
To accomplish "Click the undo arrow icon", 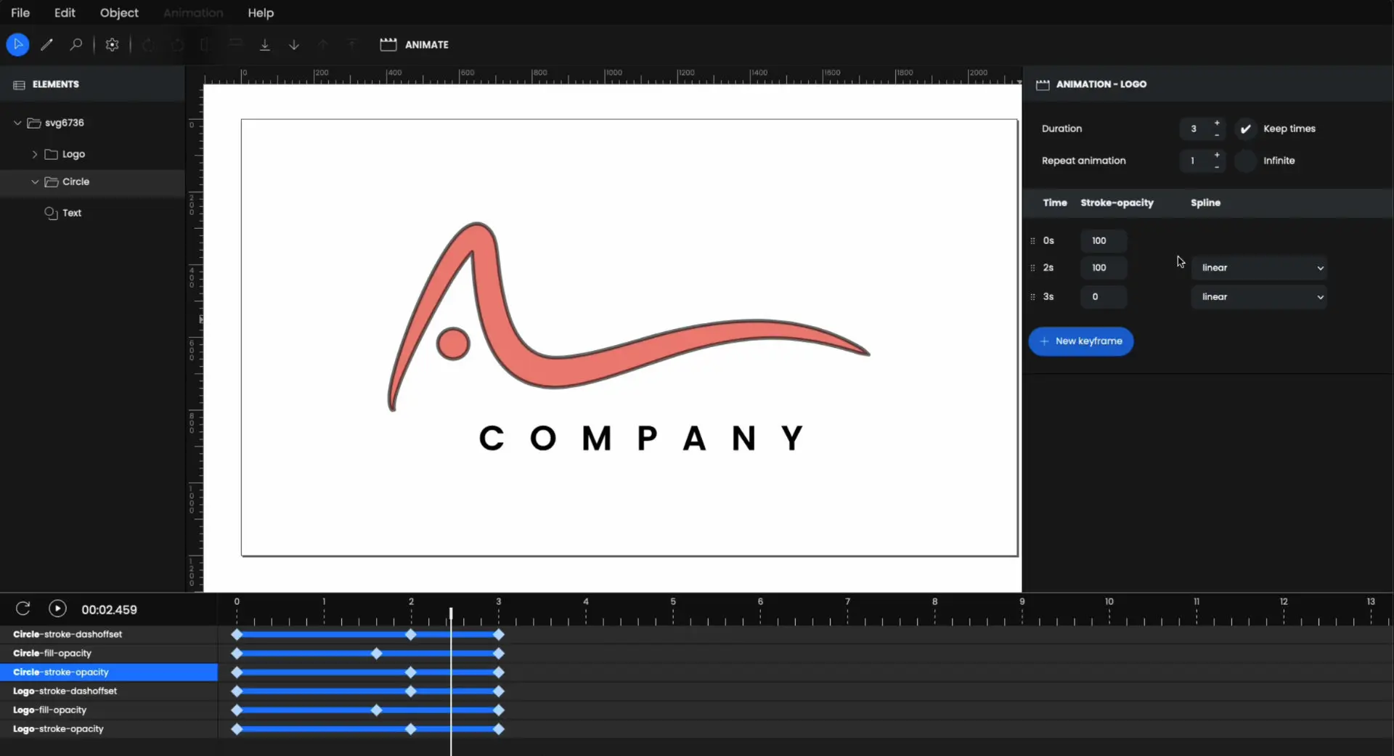I will [148, 44].
